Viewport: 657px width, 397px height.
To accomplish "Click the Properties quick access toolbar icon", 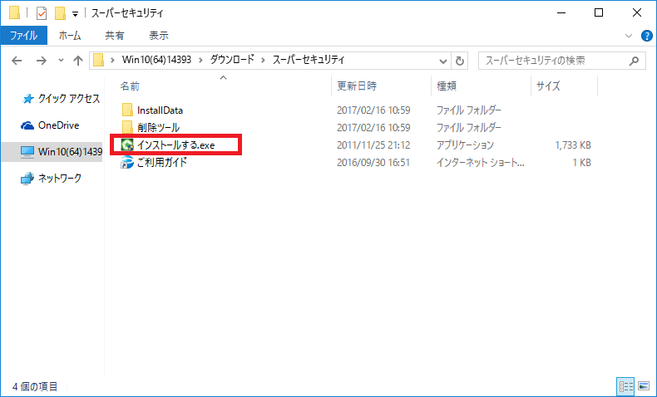I will (x=42, y=13).
